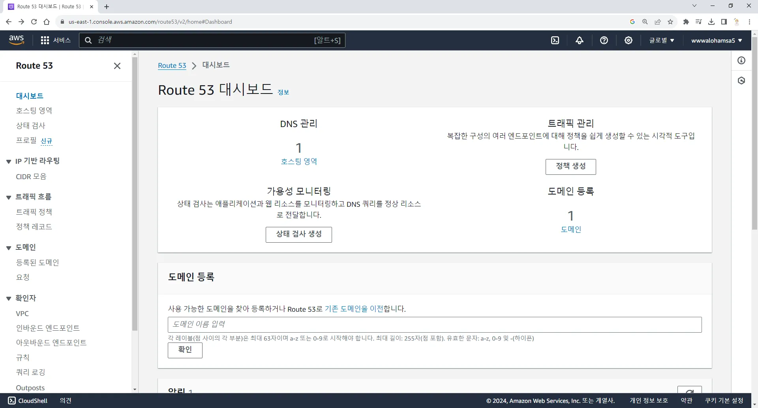
Task: Select 대시보드 in the sidebar
Action: pos(30,96)
